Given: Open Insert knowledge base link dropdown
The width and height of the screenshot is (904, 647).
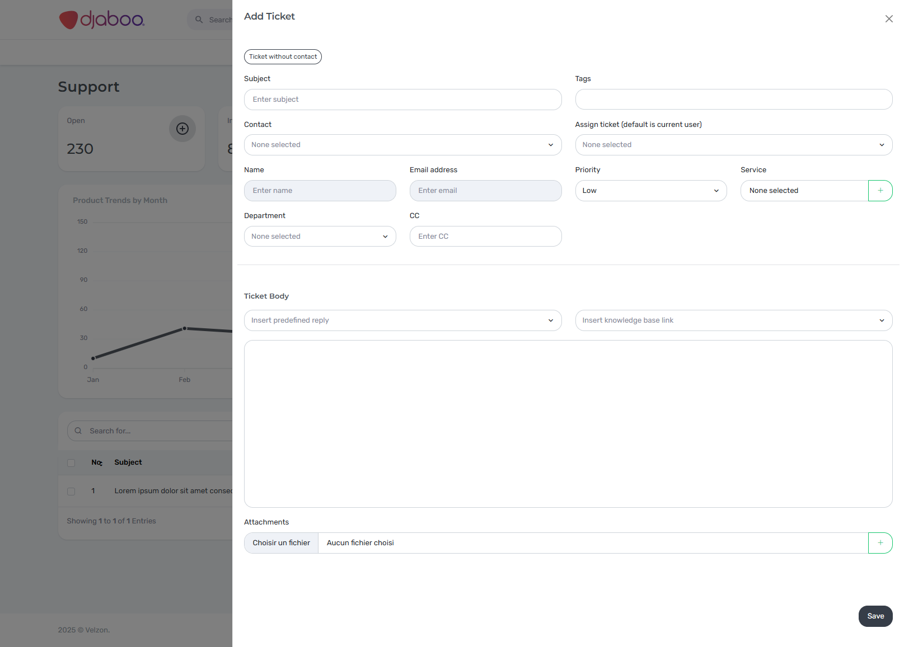Looking at the screenshot, I should pos(733,320).
